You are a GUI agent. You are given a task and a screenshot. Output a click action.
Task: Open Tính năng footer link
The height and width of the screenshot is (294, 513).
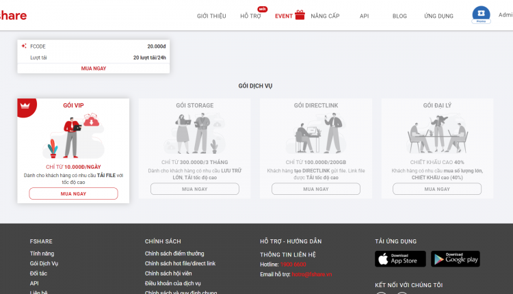[42, 254]
